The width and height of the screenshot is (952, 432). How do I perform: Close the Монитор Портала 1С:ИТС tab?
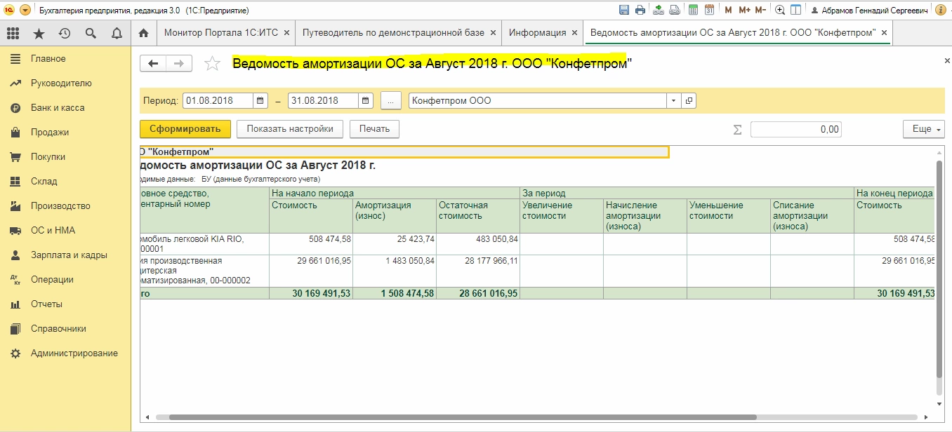pyautogui.click(x=286, y=33)
